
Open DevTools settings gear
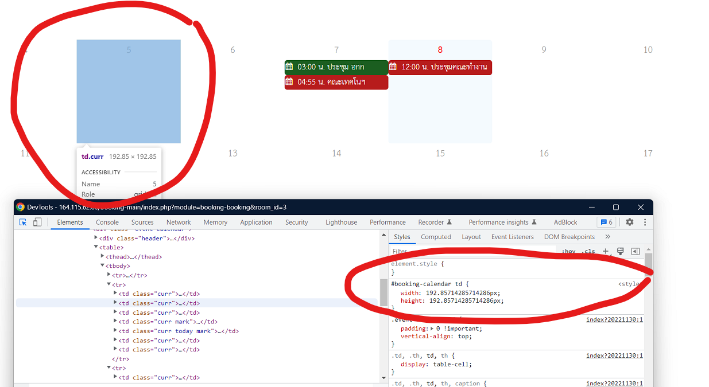click(630, 222)
